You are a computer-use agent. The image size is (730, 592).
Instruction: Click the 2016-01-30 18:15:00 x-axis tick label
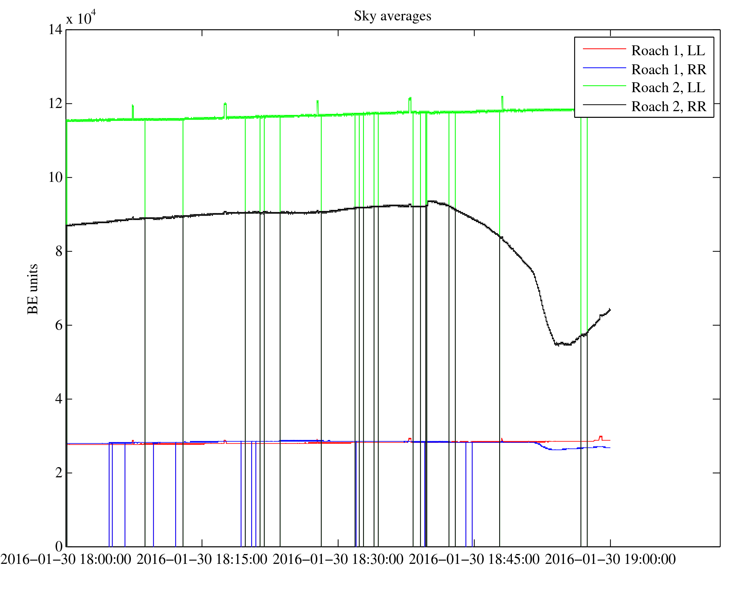click(202, 559)
